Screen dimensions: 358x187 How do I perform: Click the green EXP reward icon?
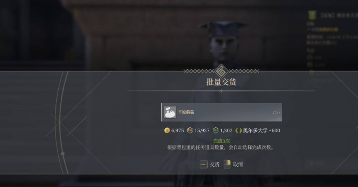[x=216, y=130]
